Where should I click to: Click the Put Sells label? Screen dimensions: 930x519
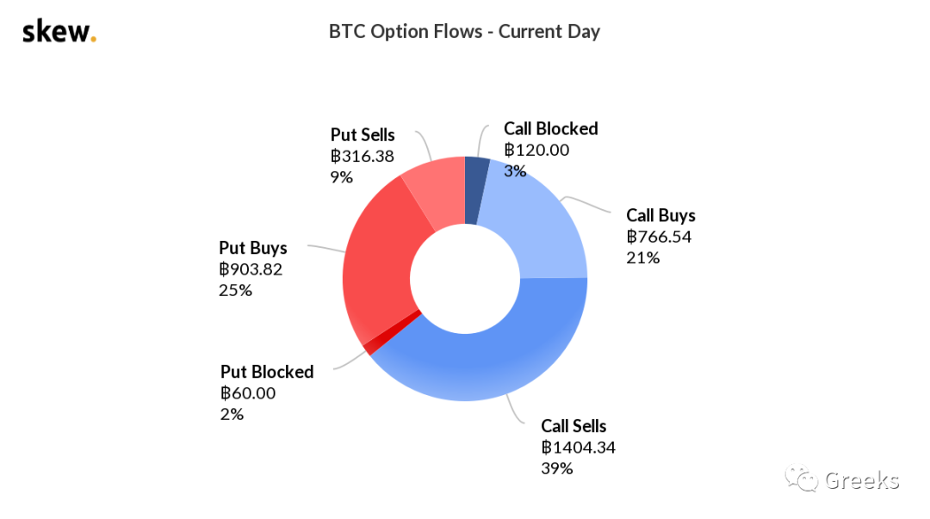363,134
